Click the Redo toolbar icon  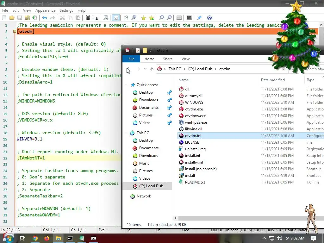[53, 18]
